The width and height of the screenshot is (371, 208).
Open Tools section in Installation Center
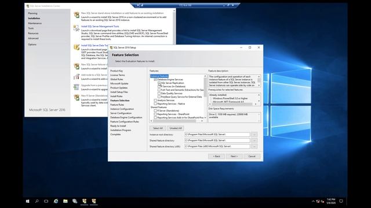(x=31, y=28)
